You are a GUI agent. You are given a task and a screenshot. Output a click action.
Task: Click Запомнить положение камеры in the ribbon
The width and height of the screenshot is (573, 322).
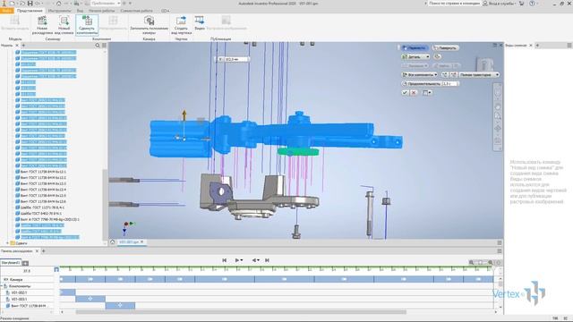(149, 25)
